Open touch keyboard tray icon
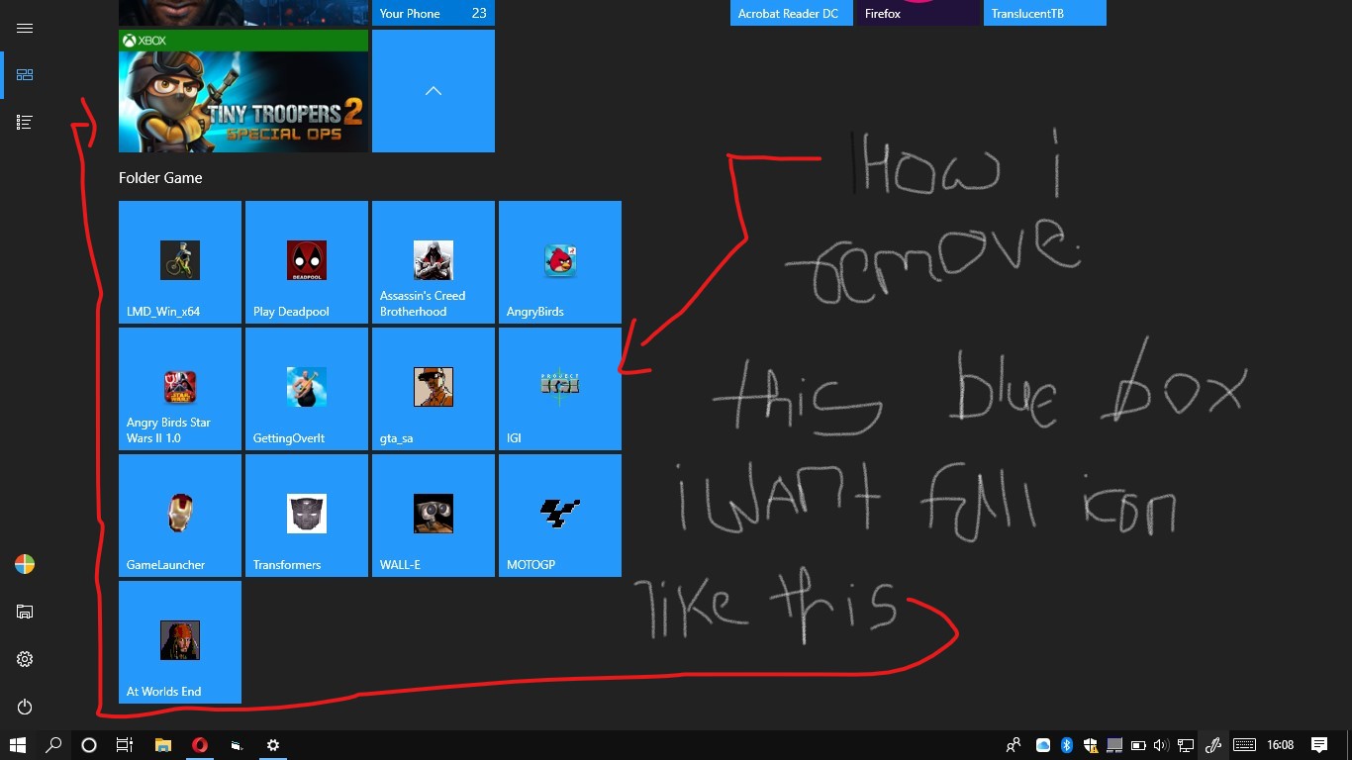The image size is (1352, 760). 1245,745
